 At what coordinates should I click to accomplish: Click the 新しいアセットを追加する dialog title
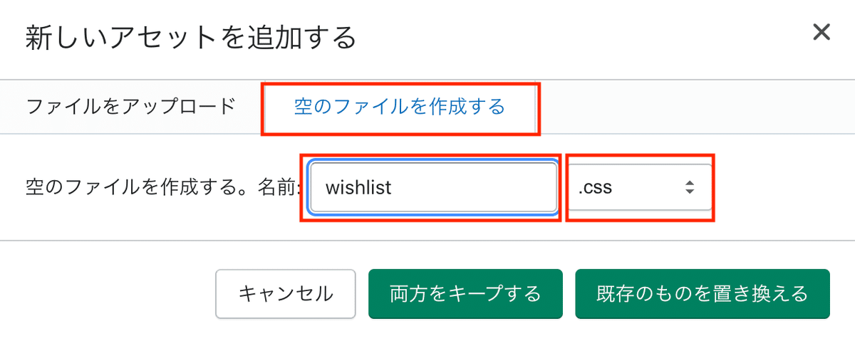[190, 37]
